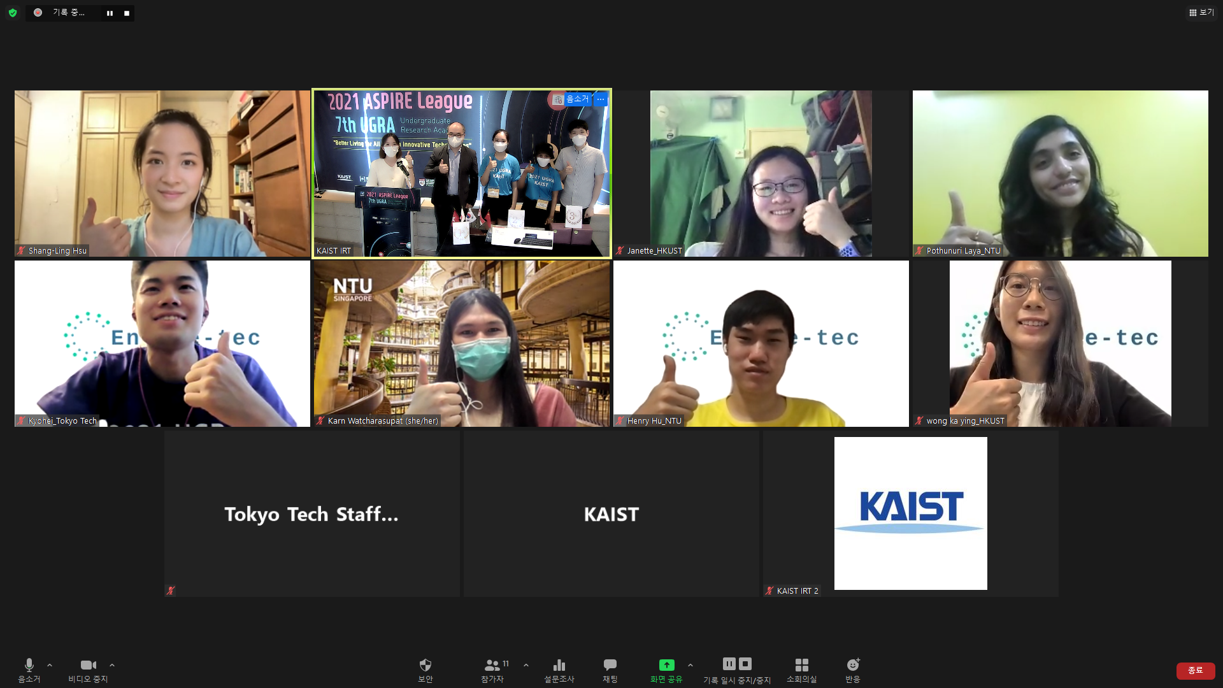Expand video options arrow next to camera
The width and height of the screenshot is (1223, 688).
(x=112, y=665)
